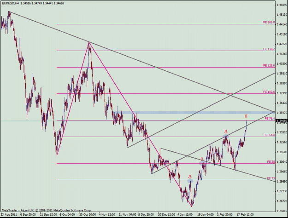The image size is (288, 218).
Task: Select the FE 138.2 Fibonacci level label
Action: click(269, 49)
